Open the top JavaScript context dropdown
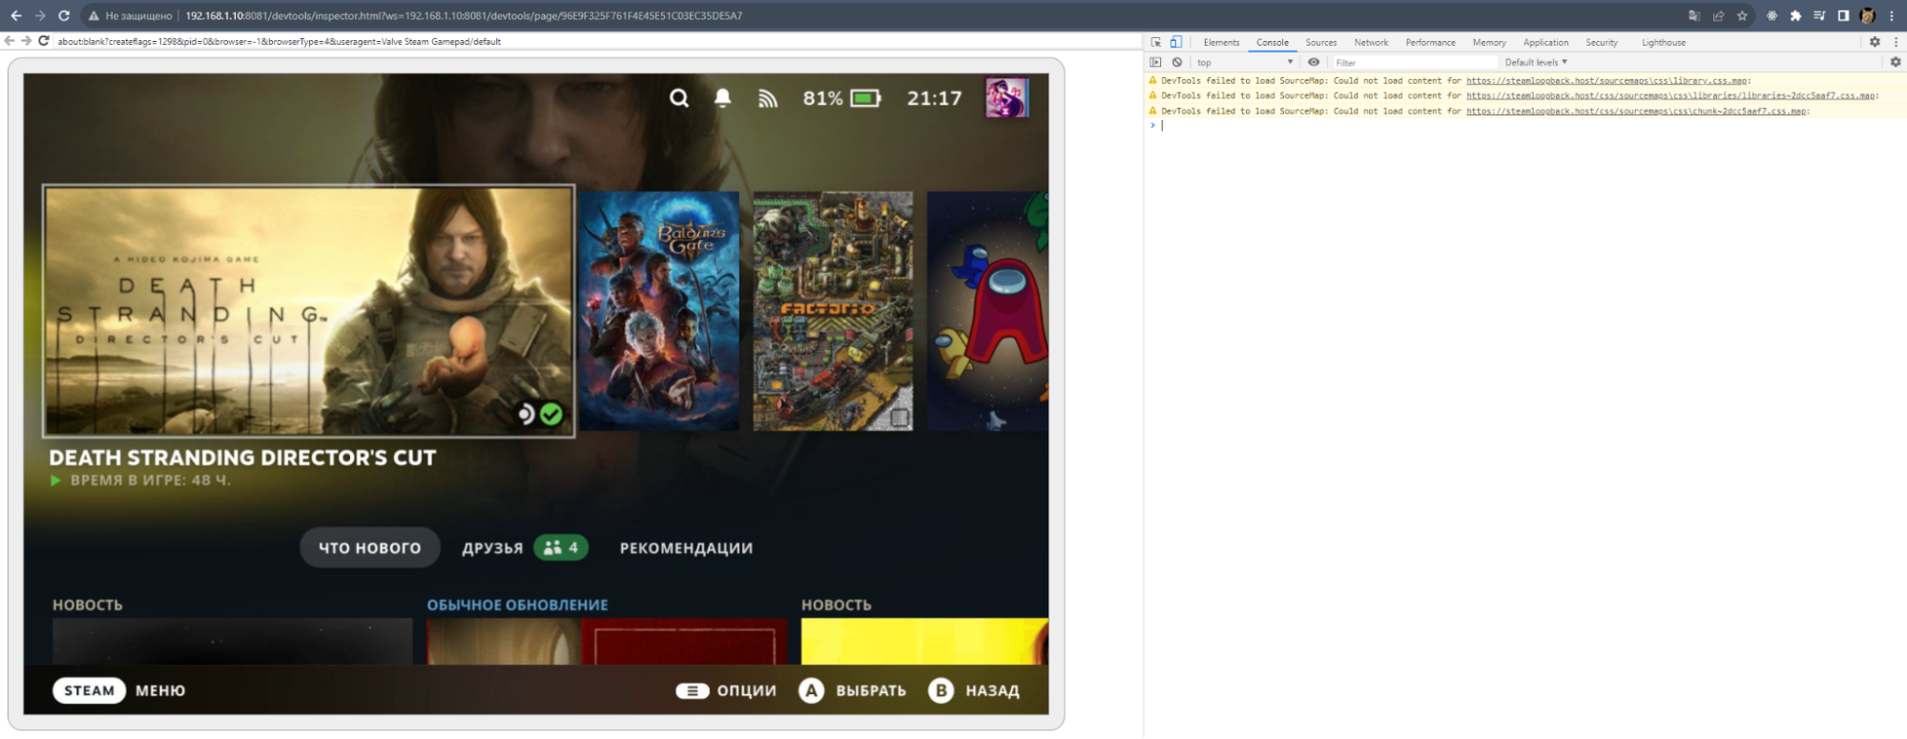This screenshot has height=739, width=1907. click(1245, 62)
